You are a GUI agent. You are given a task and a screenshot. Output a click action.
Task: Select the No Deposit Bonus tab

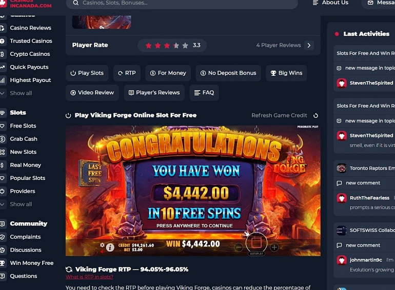pyautogui.click(x=228, y=73)
